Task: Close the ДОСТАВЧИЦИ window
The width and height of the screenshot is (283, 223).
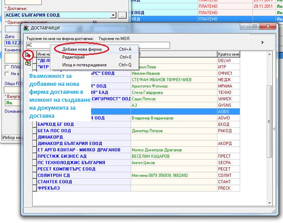Action: [x=268, y=27]
